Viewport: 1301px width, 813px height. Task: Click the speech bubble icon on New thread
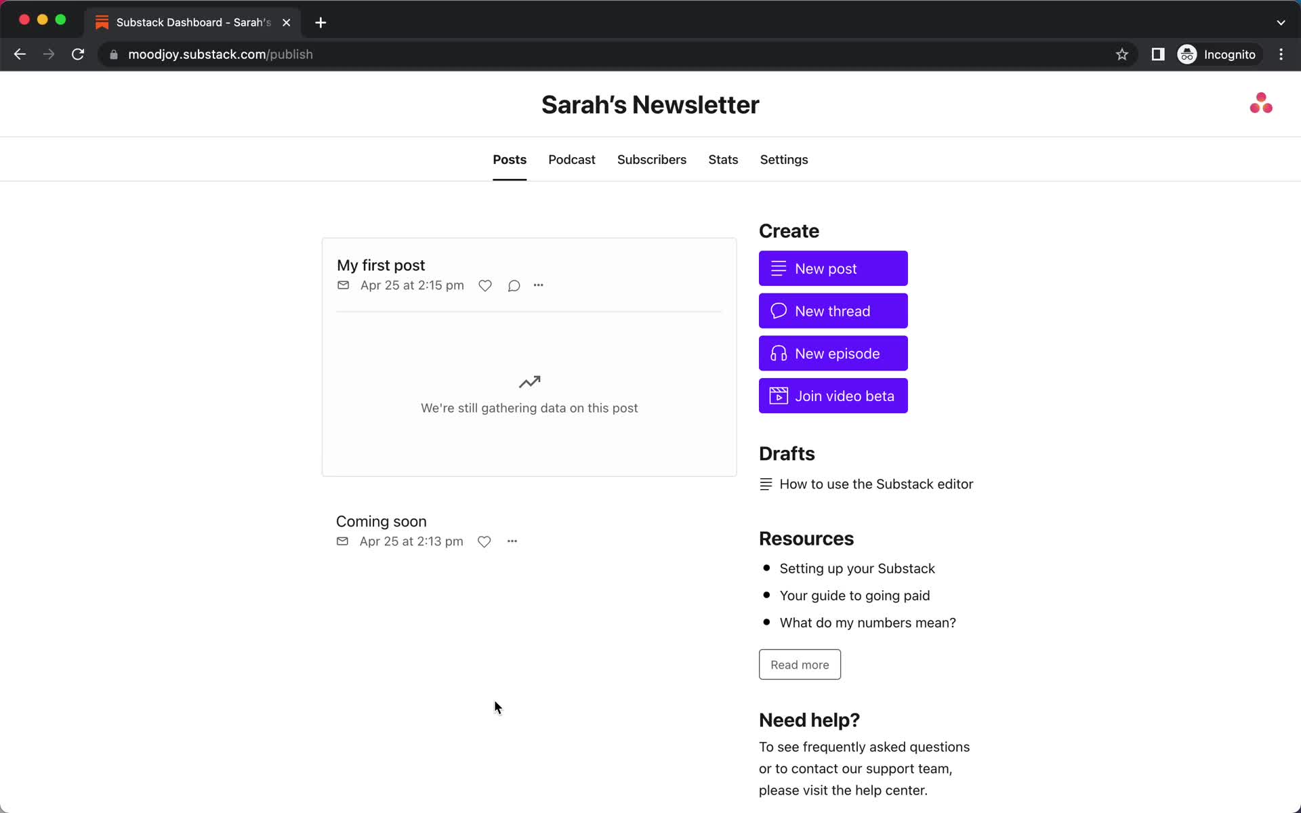coord(779,311)
